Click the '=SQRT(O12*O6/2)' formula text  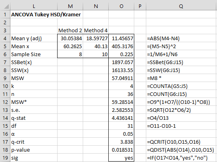(x=169, y=110)
